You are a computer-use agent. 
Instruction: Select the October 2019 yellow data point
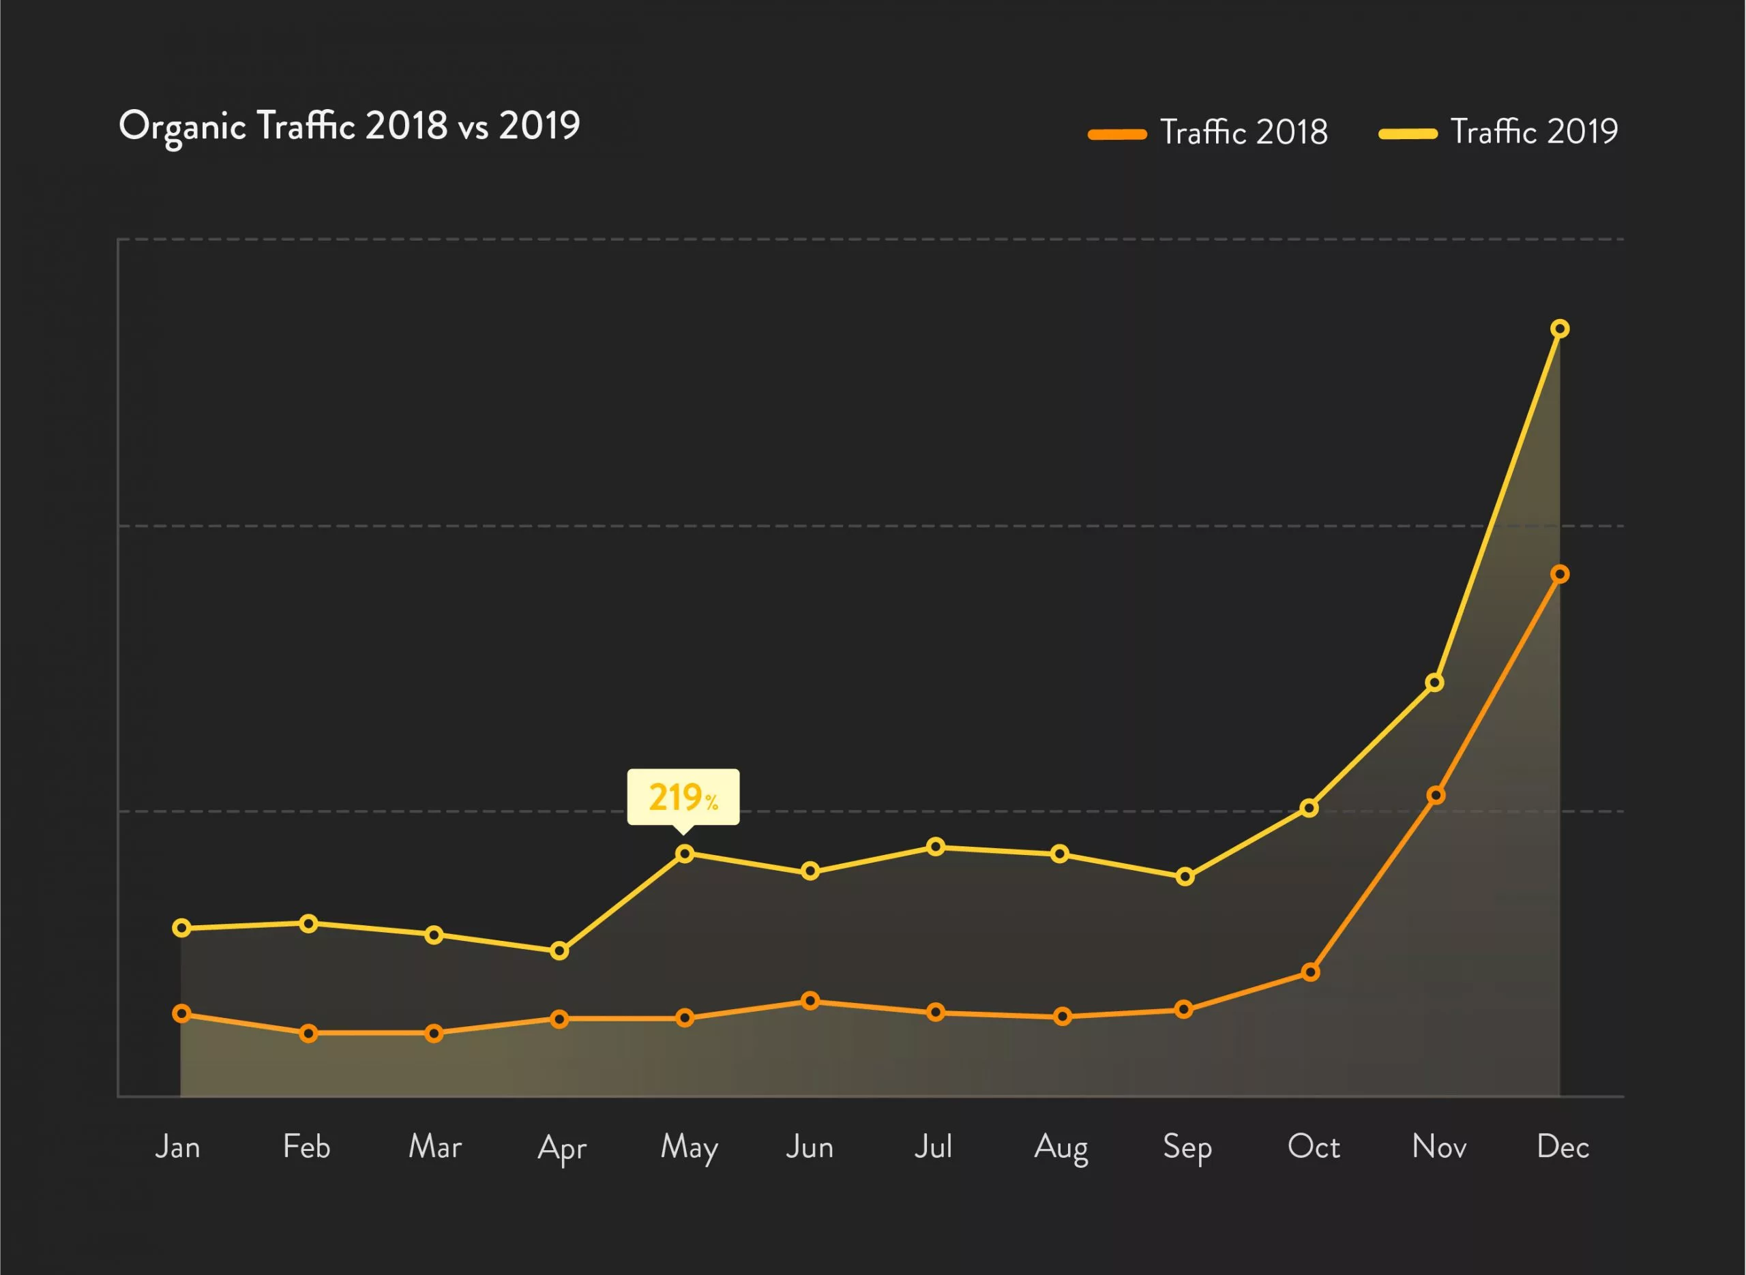[x=1309, y=808]
